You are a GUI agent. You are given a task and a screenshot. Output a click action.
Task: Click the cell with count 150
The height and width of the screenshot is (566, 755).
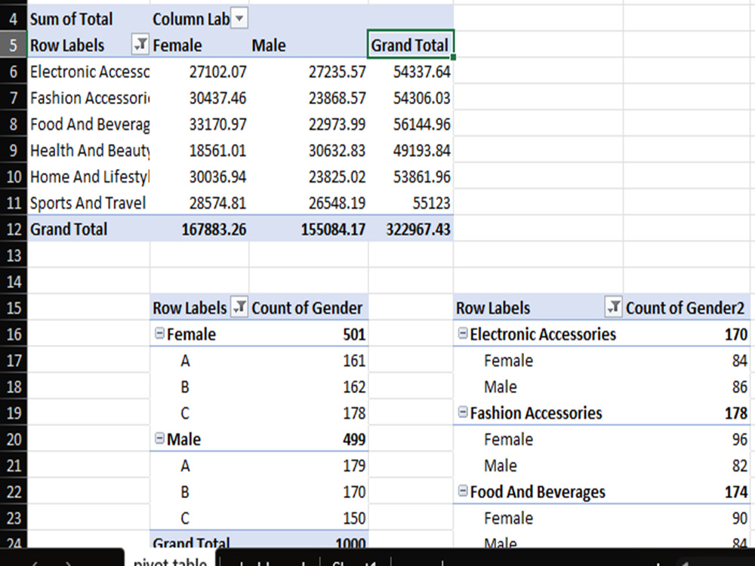[309, 518]
